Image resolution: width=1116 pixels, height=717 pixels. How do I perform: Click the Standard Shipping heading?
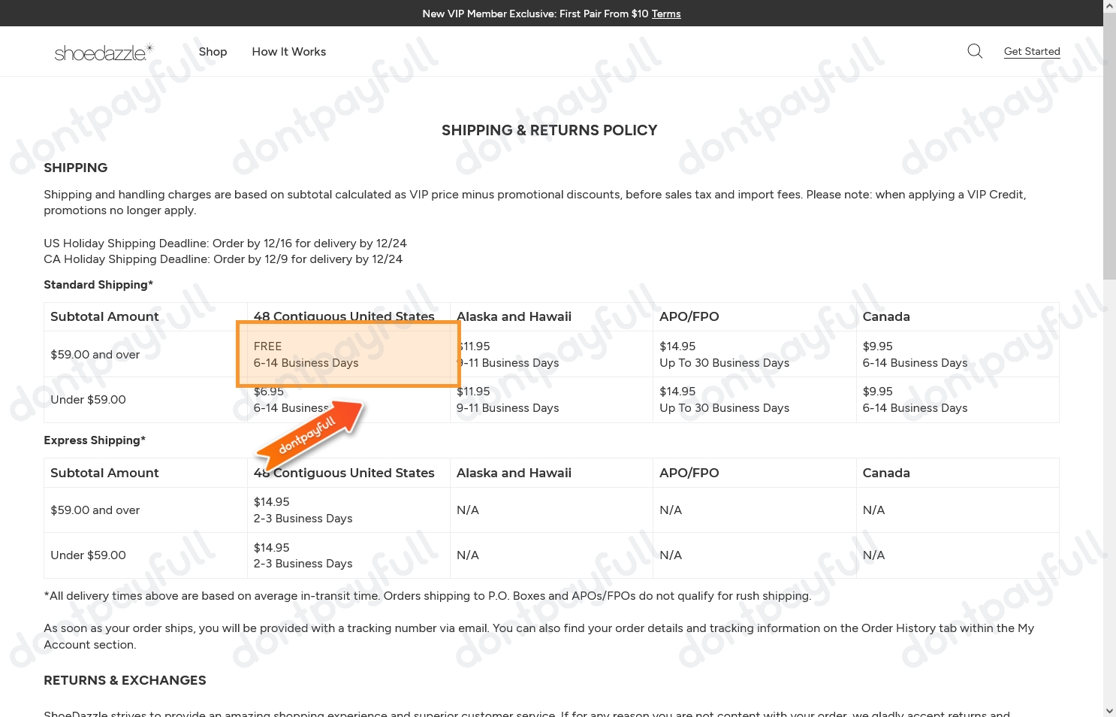98,285
